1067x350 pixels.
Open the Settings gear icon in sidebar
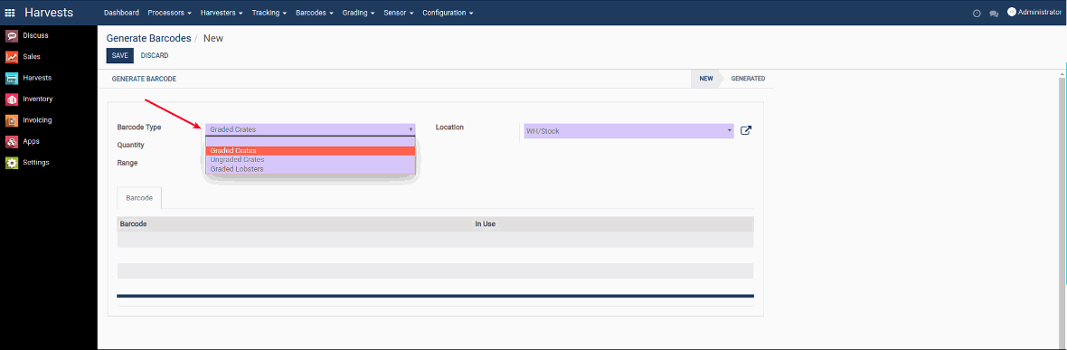click(12, 163)
